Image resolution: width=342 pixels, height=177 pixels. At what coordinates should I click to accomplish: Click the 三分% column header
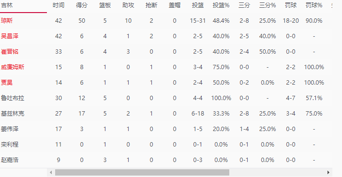[268, 5]
